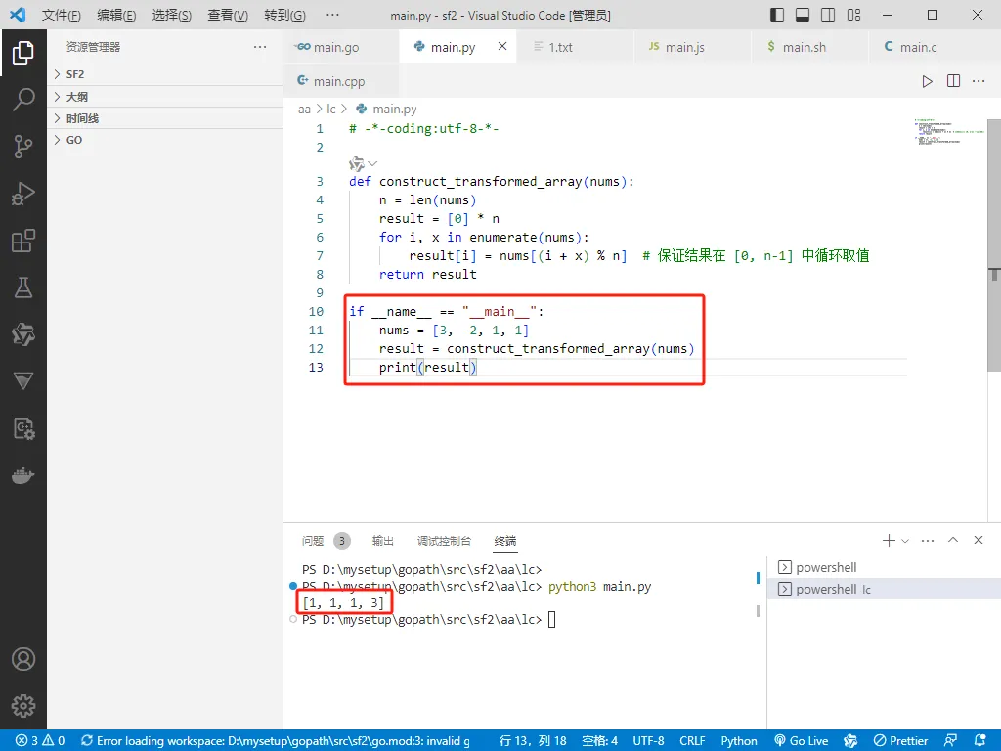Screen dimensions: 1001x751
Task: Open the 文件(F) menu
Action: tap(62, 15)
